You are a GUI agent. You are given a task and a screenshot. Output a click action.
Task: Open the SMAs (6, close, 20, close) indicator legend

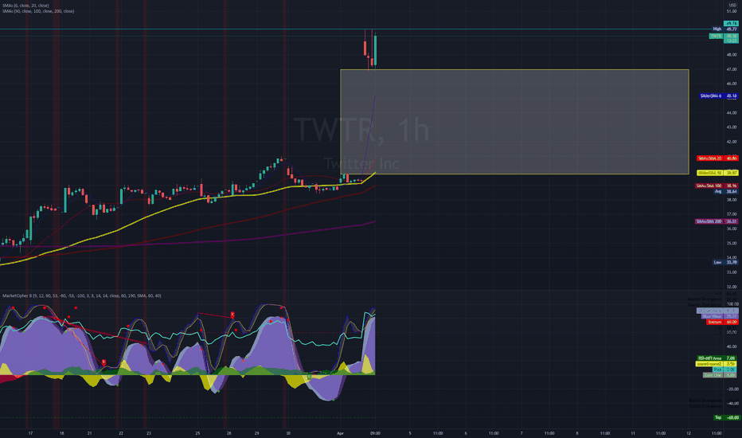25,6
